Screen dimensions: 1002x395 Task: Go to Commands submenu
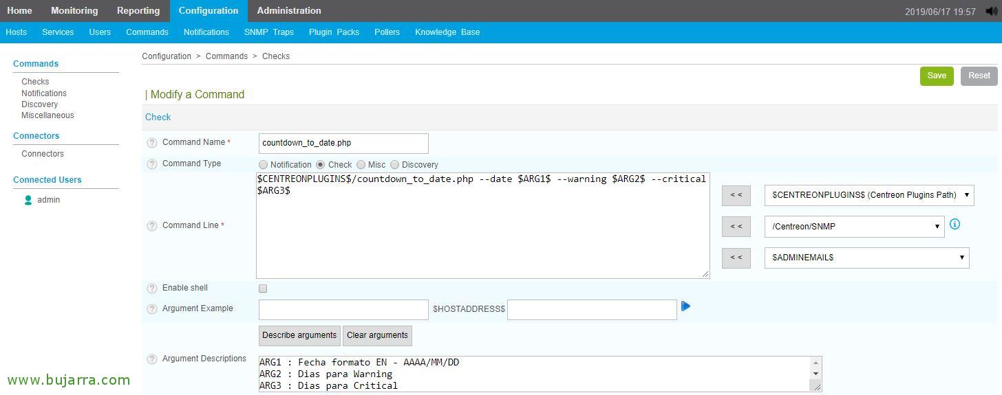click(x=147, y=32)
